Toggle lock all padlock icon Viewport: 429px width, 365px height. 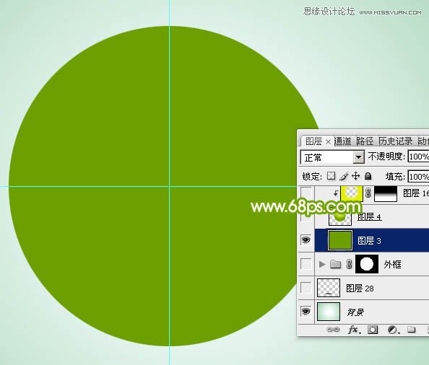point(368,176)
